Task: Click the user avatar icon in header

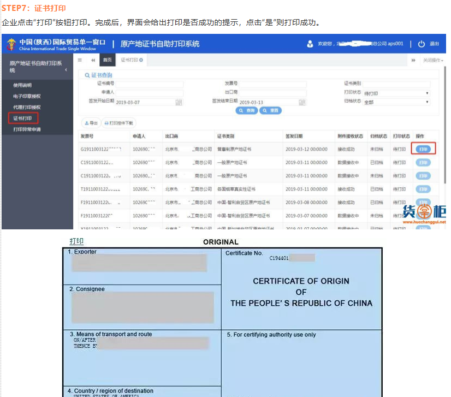Action: [310, 44]
